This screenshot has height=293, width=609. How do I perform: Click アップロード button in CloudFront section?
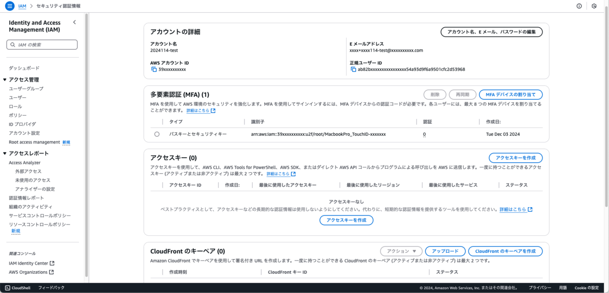pyautogui.click(x=445, y=251)
